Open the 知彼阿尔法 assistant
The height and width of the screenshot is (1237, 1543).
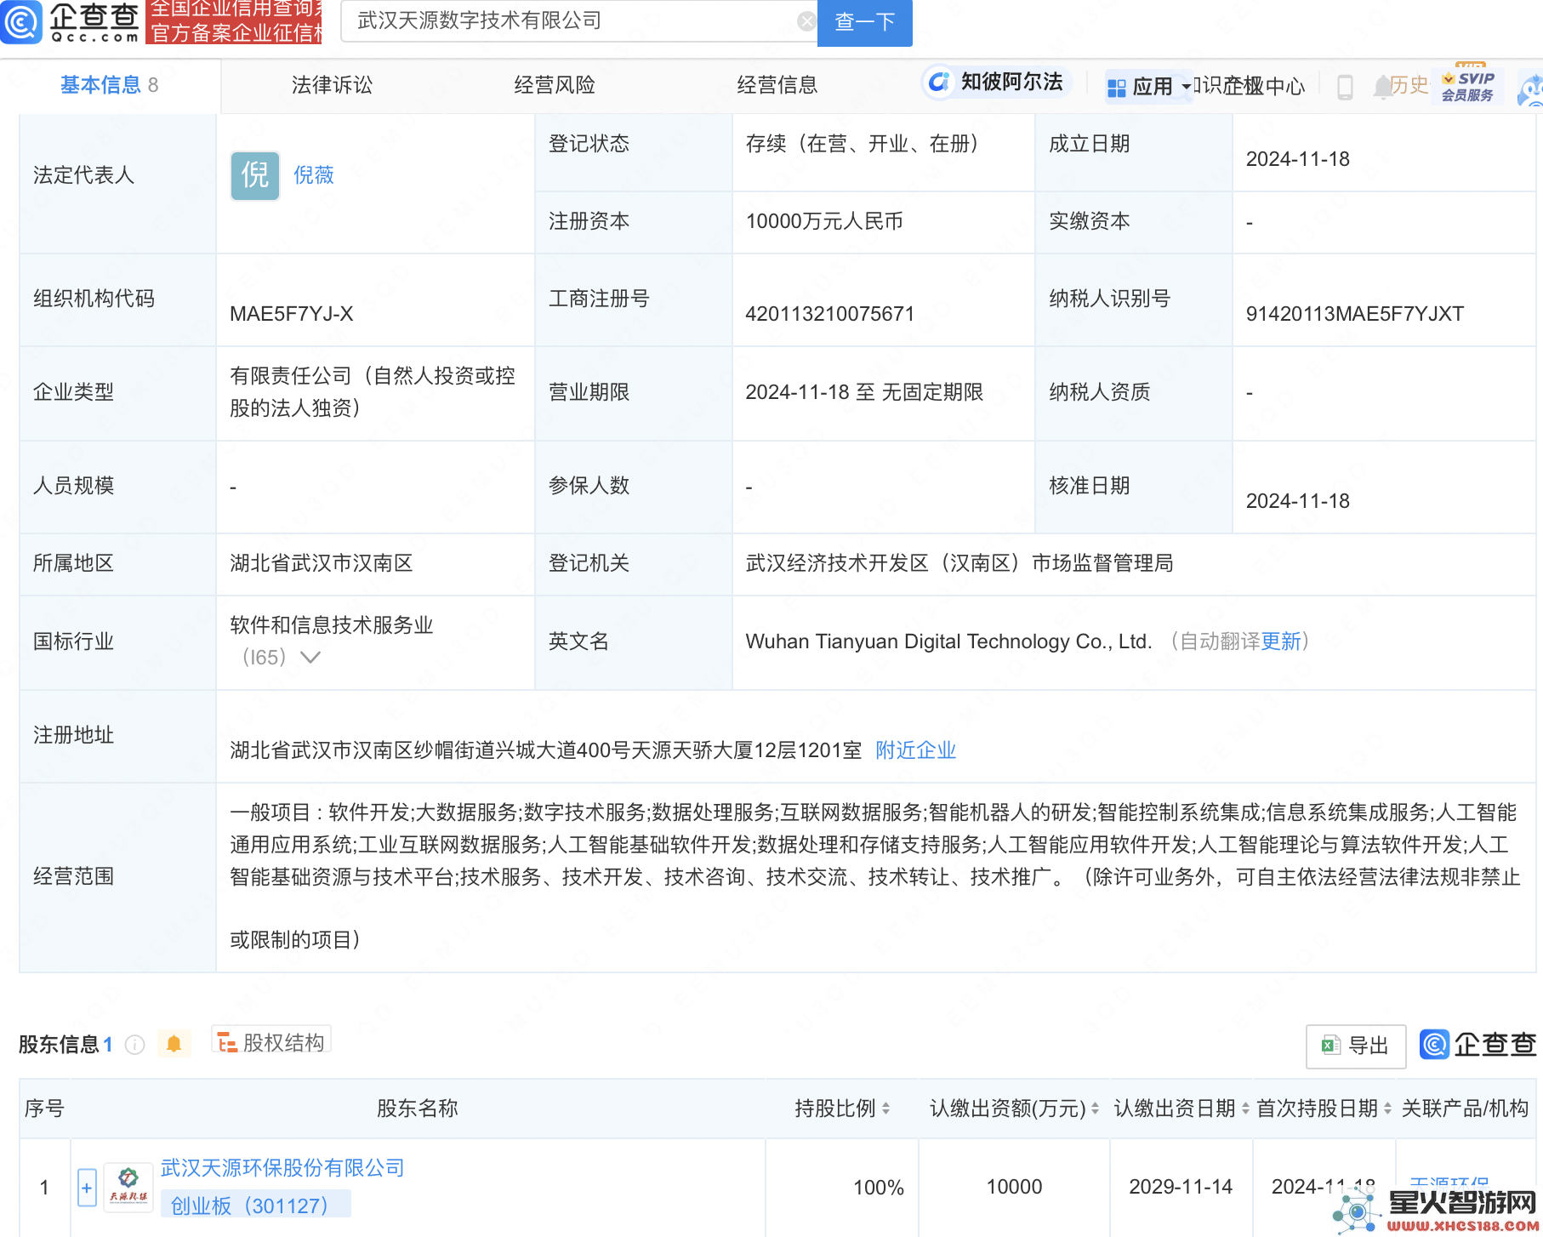click(x=996, y=82)
